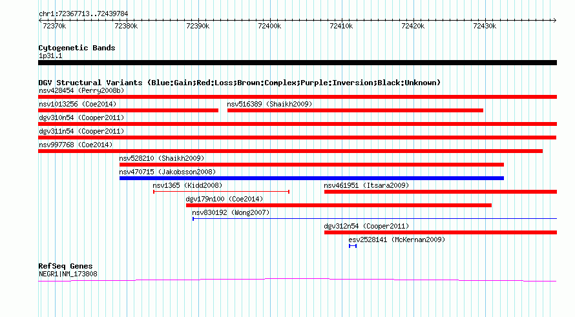
Task: Open the nsv528210 (Shaikh2009) label
Action: 162,158
